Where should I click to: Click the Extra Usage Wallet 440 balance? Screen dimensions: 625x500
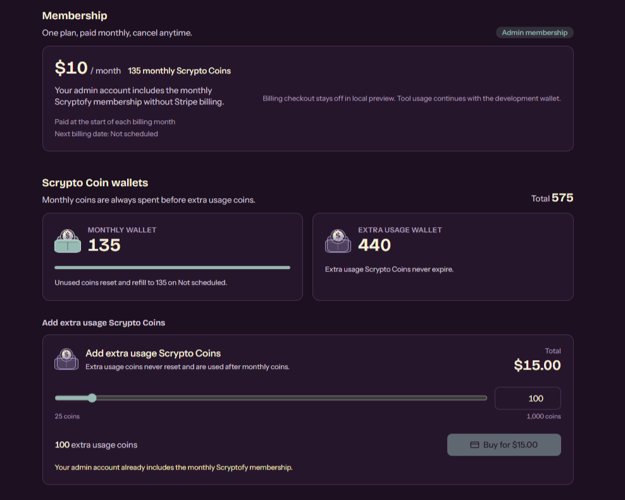click(x=374, y=245)
